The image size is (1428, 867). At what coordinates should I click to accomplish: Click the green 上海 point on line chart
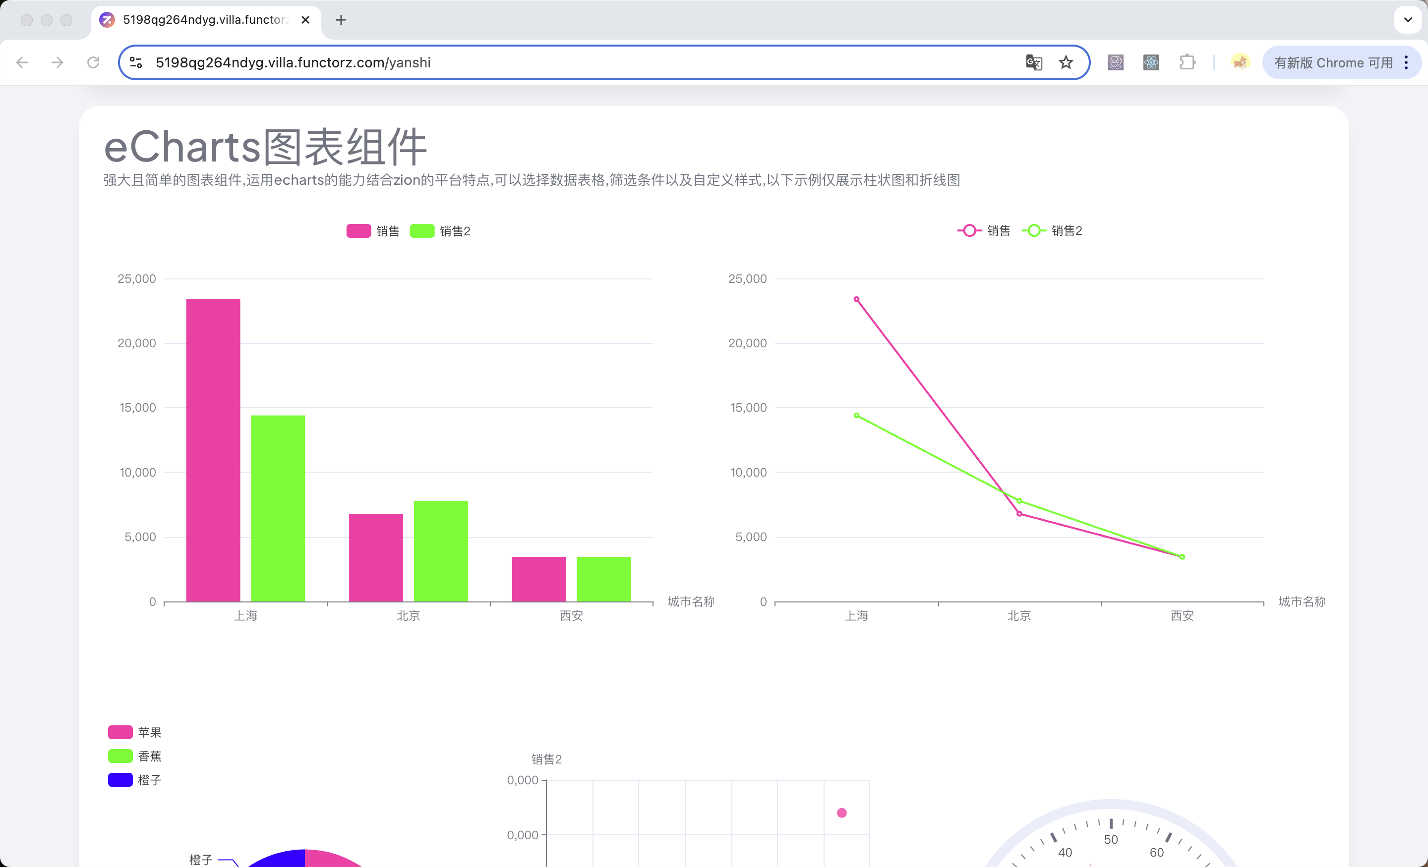857,415
